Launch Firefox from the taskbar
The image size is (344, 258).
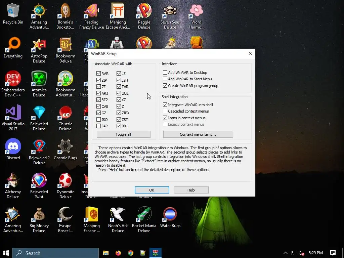tap(118, 253)
